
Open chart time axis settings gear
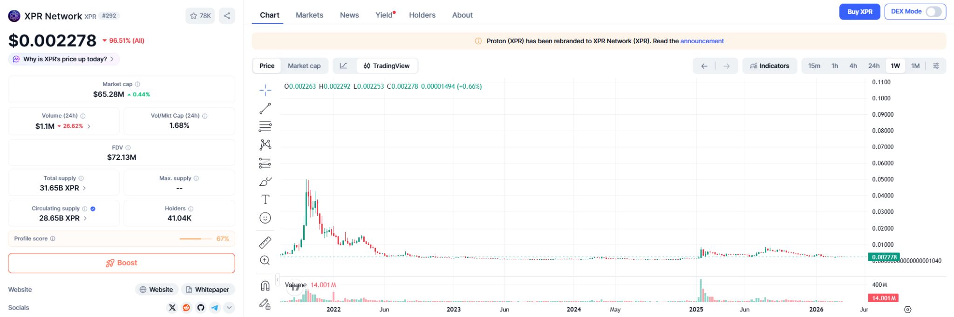(907, 310)
